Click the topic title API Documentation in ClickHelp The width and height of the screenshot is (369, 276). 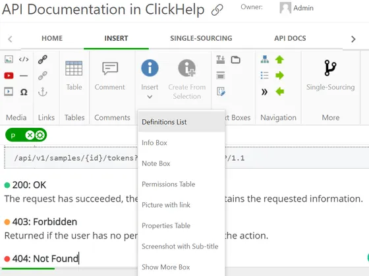103,10
